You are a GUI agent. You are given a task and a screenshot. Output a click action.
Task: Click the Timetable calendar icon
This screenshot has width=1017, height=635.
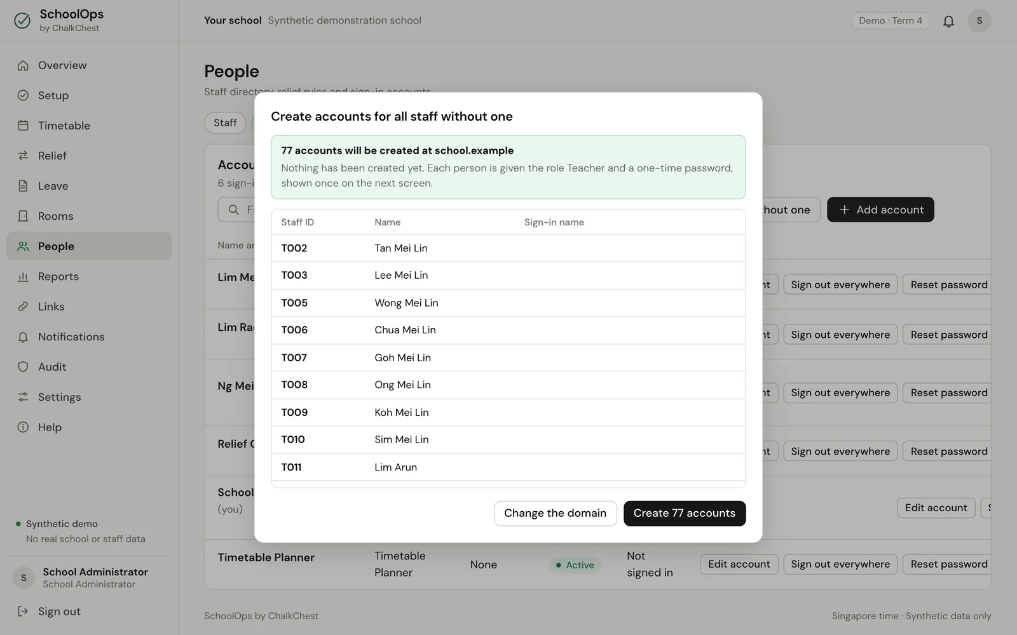point(23,126)
